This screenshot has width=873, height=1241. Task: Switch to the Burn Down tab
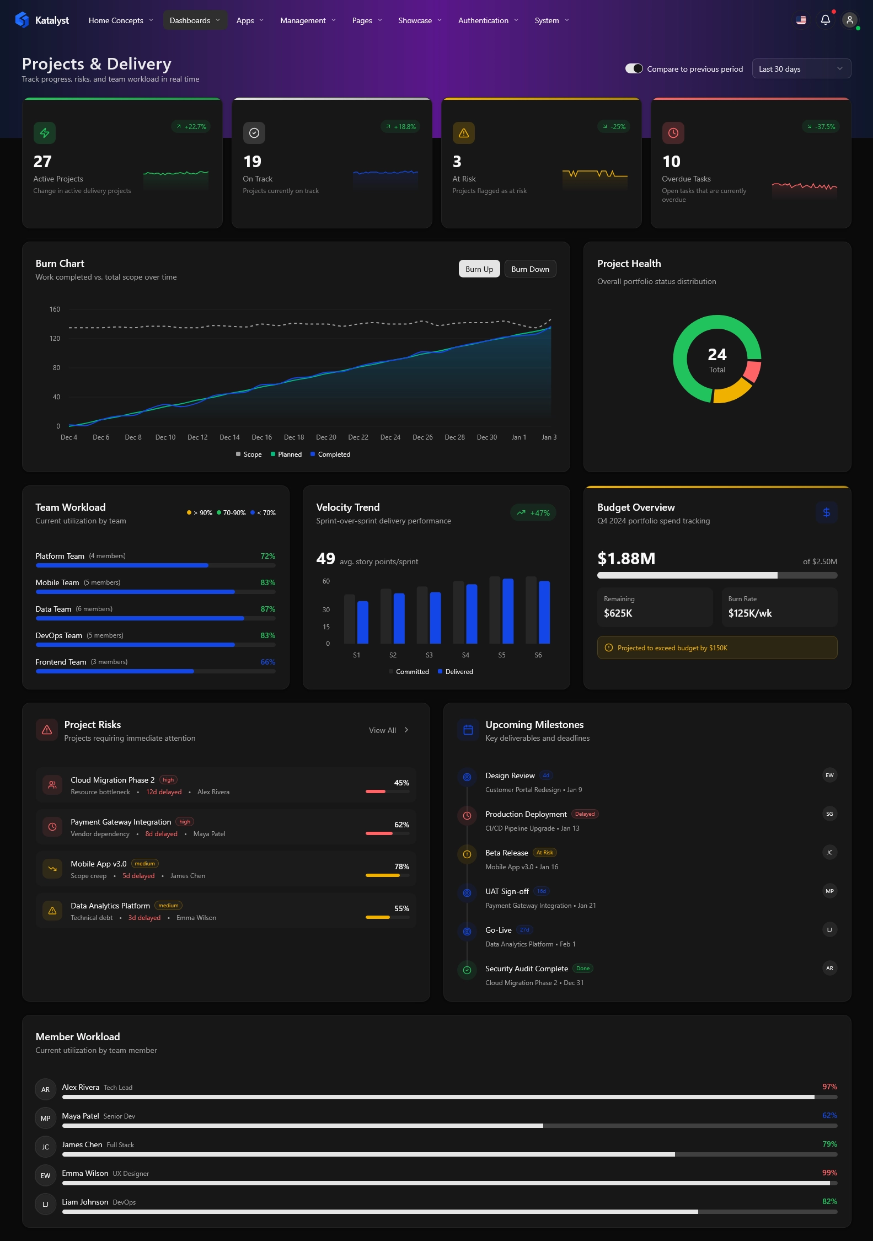click(x=529, y=269)
